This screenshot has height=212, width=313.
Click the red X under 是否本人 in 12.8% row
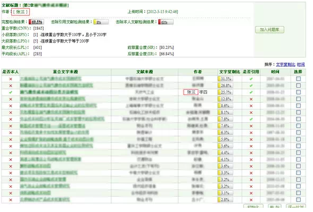(x=11, y=99)
